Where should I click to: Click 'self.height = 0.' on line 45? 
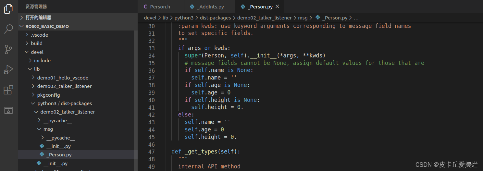(211, 137)
